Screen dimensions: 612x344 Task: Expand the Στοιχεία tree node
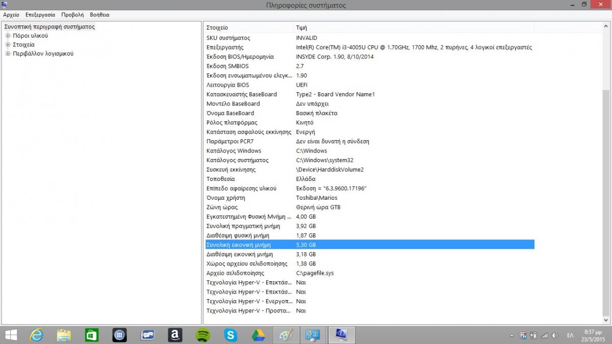(8, 45)
